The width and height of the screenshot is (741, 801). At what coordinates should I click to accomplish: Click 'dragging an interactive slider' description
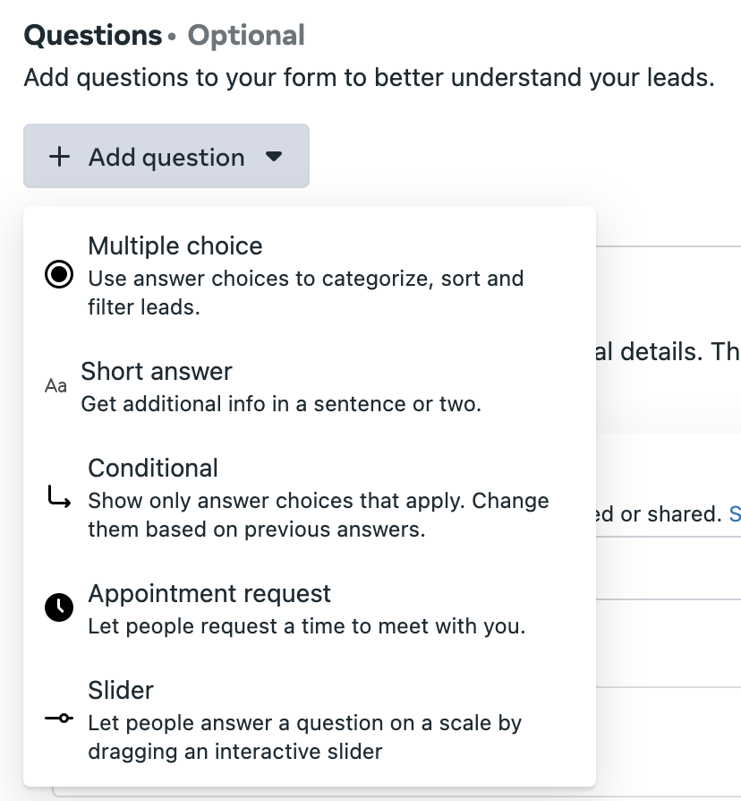[x=234, y=752]
